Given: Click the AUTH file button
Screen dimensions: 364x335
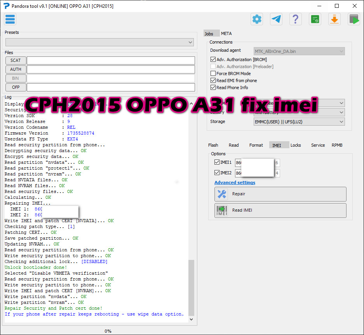Looking at the screenshot, I should (16, 69).
